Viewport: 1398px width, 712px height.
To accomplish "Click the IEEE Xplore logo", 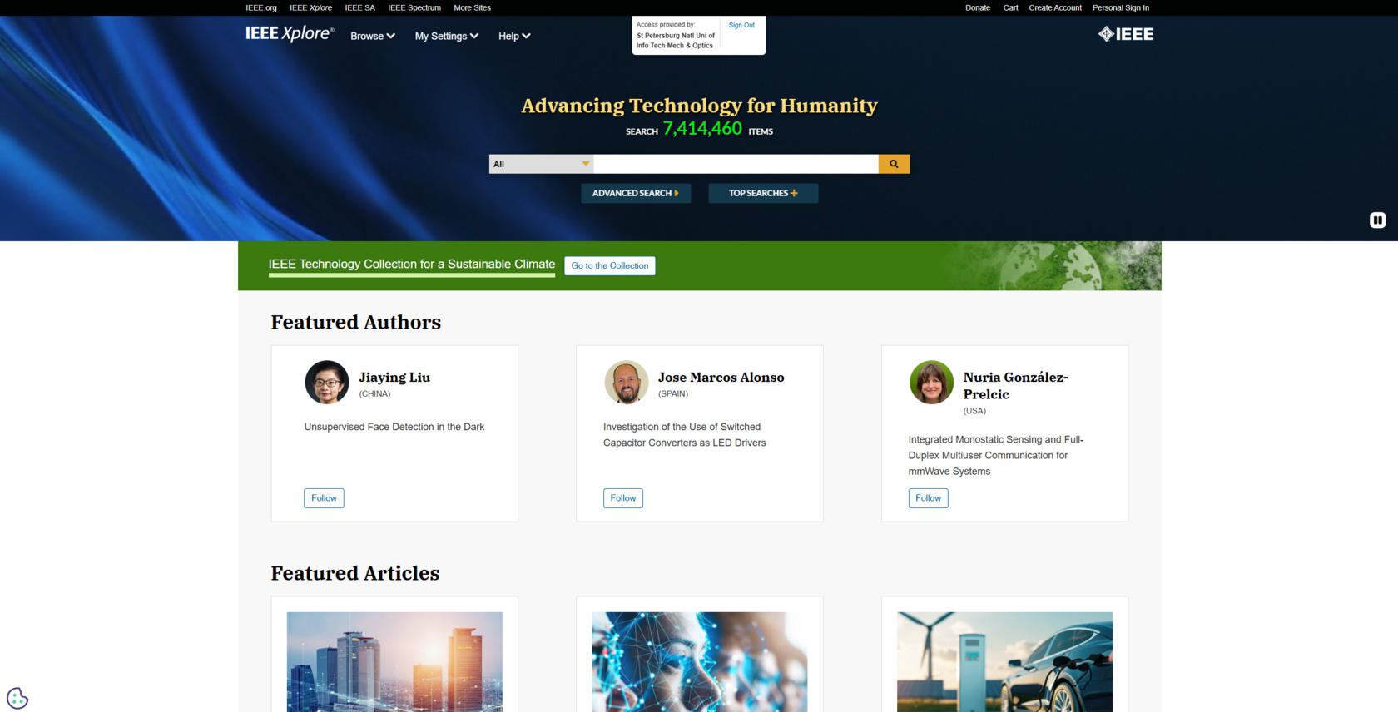I will 290,33.
